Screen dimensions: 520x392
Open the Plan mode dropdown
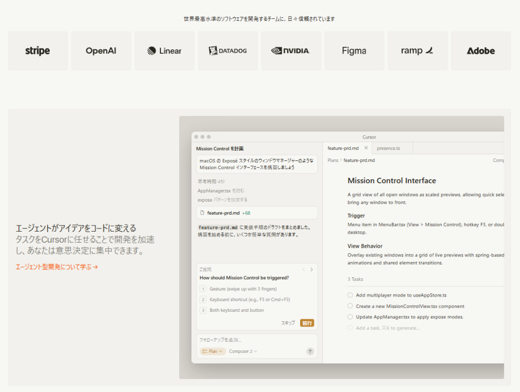[x=213, y=351]
